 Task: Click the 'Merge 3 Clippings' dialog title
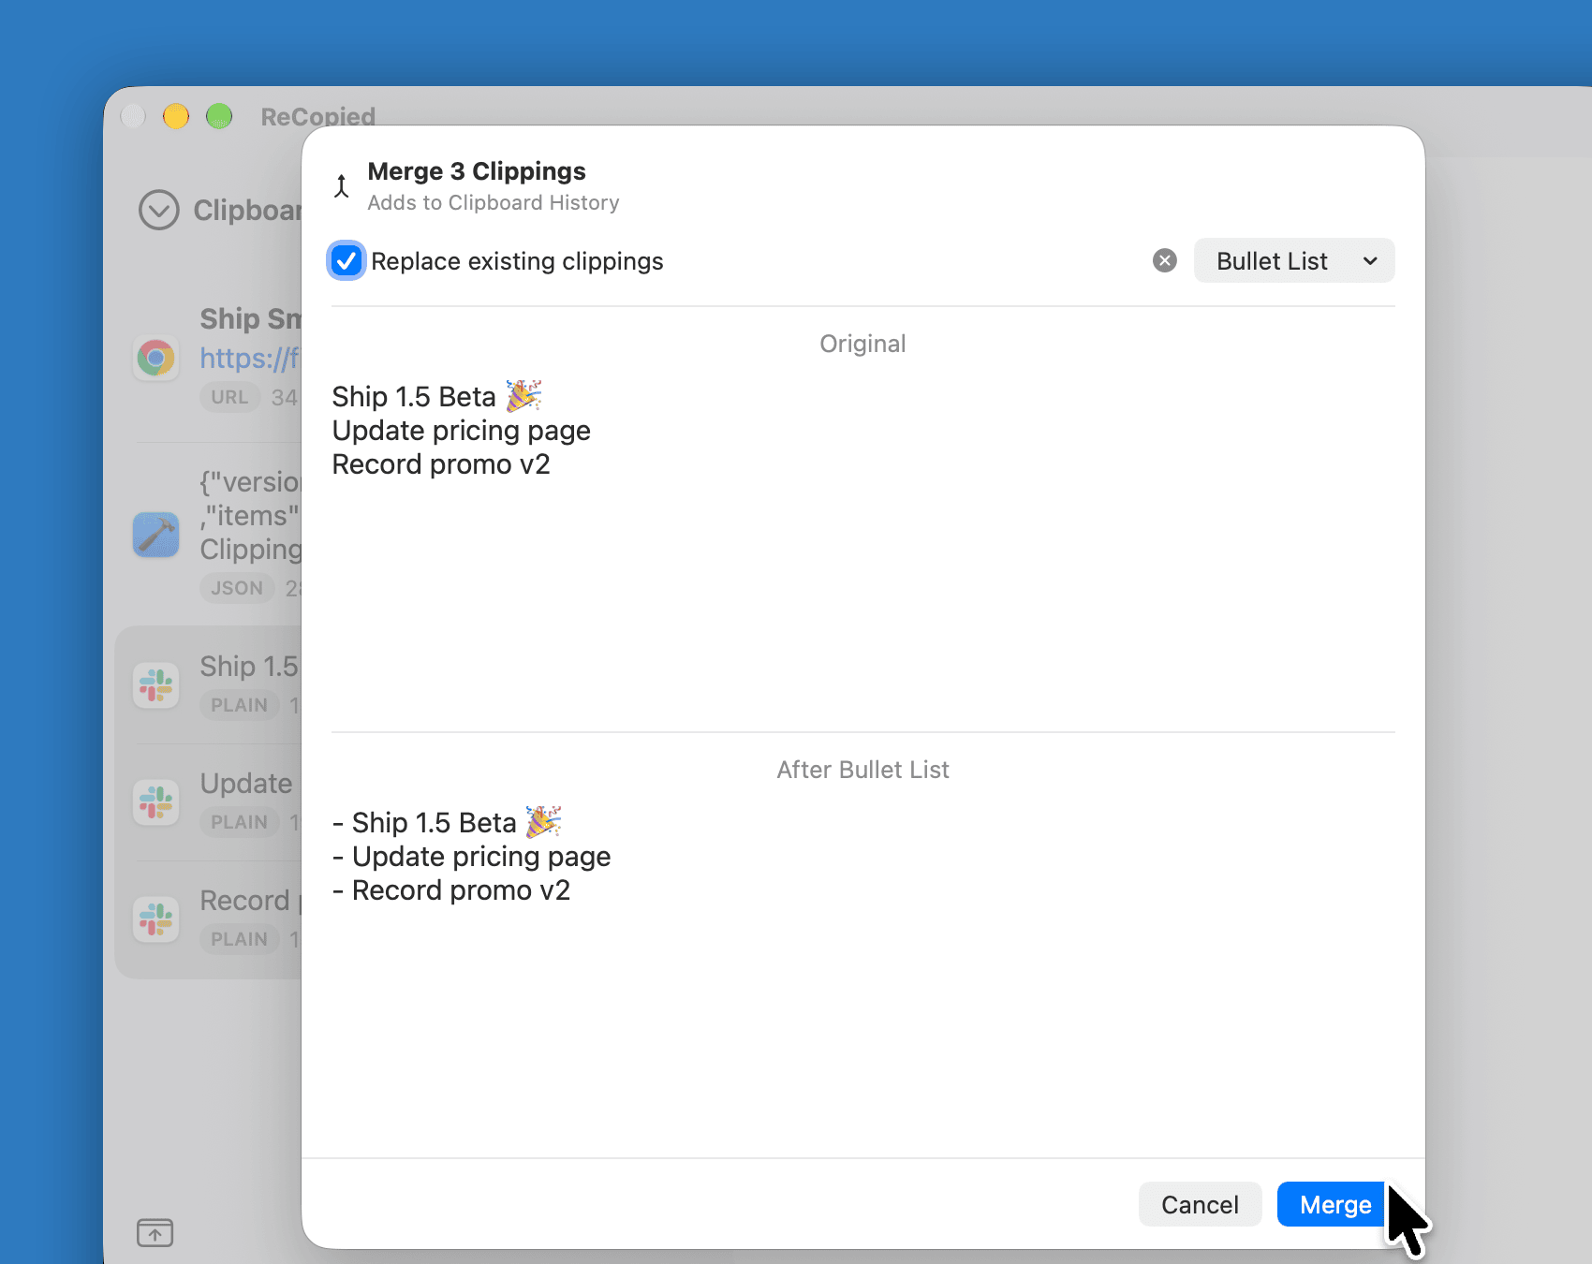point(477,171)
